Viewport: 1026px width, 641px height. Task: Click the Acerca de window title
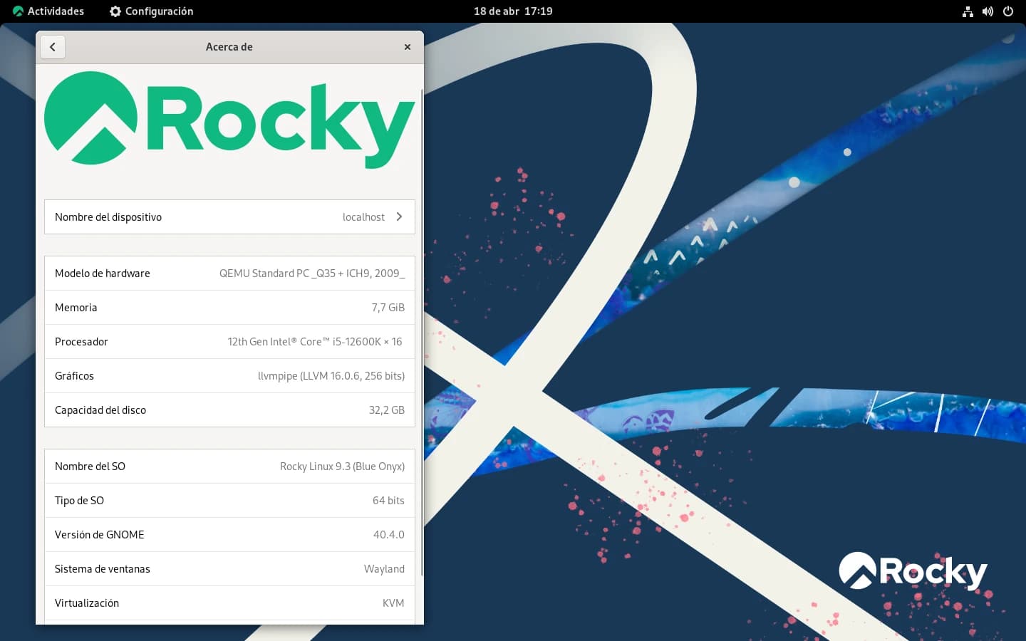(x=229, y=47)
